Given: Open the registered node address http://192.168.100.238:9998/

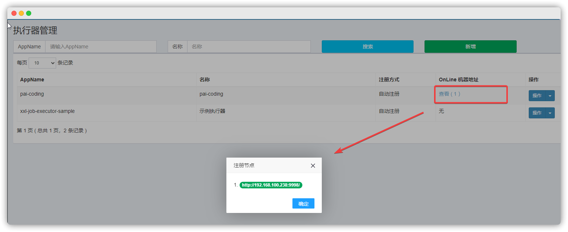Looking at the screenshot, I should (x=271, y=185).
